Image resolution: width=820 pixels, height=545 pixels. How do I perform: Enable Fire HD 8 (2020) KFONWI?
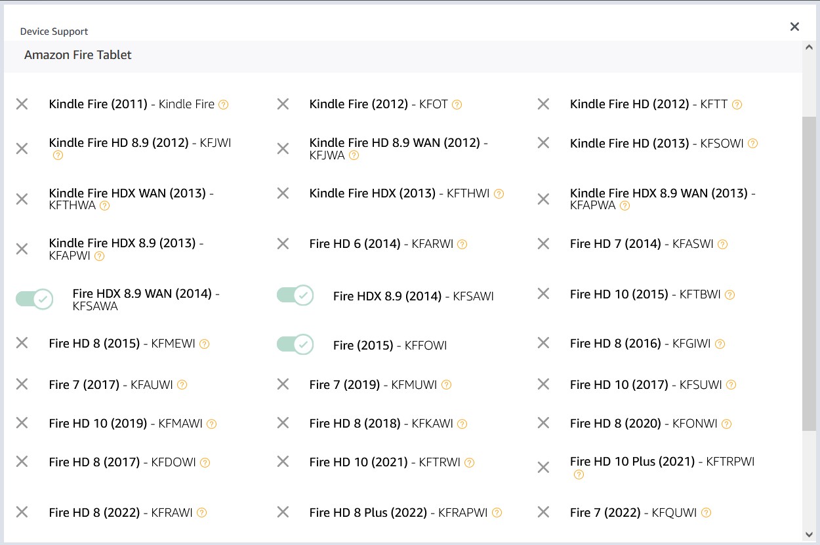(x=543, y=422)
